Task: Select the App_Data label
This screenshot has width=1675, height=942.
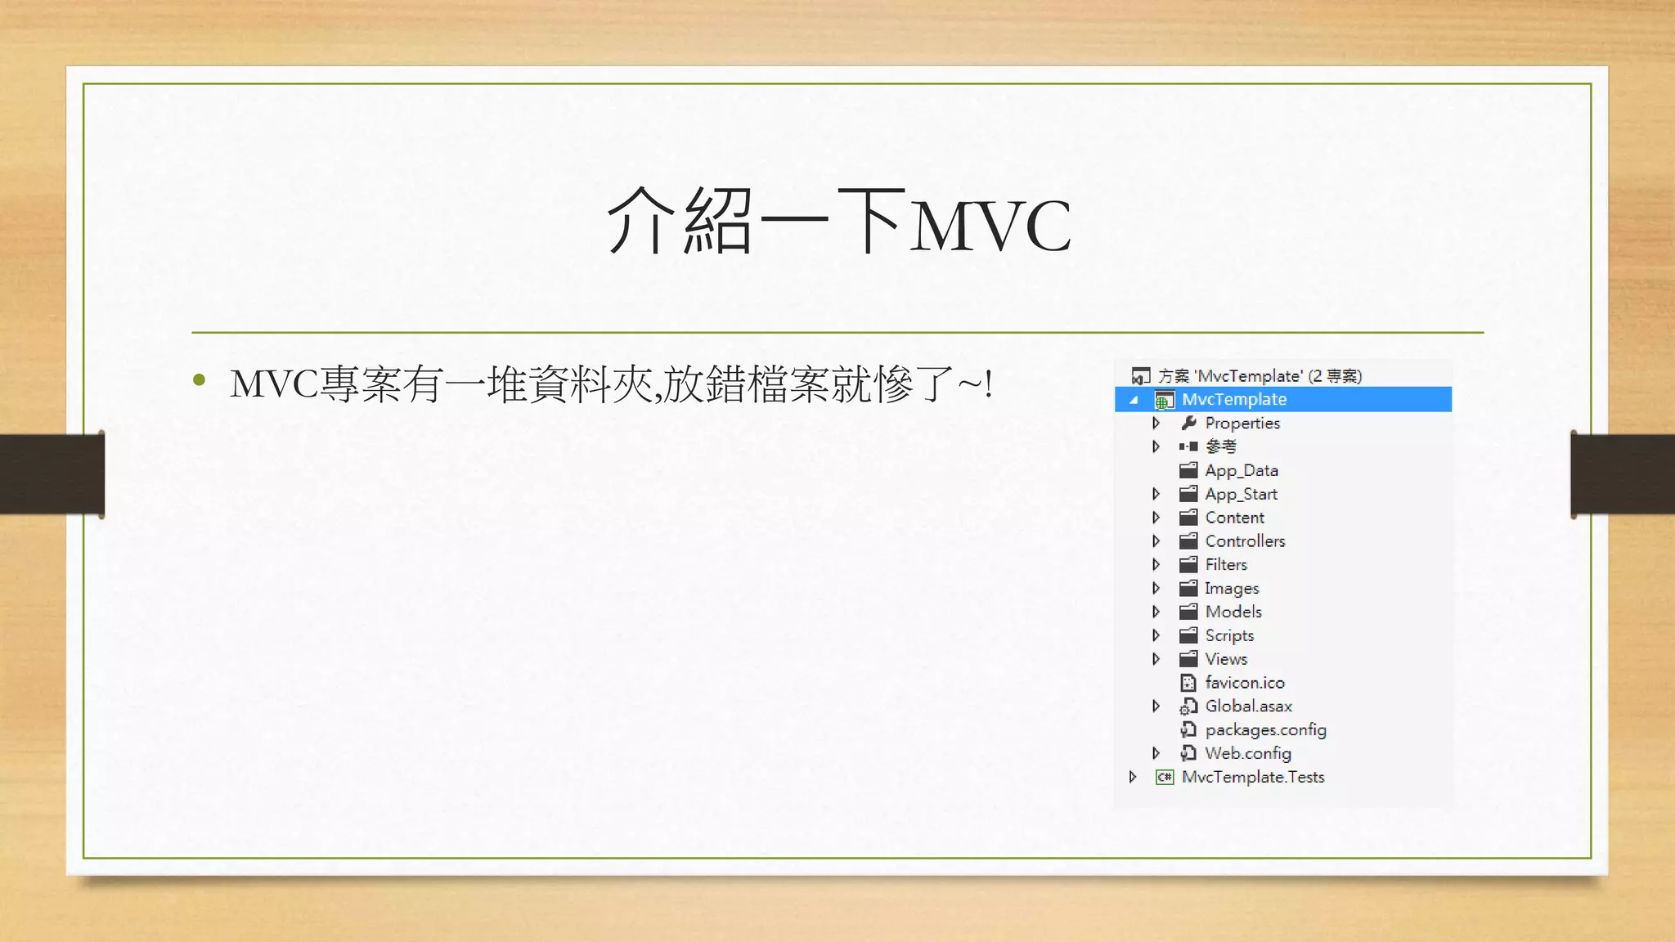Action: [x=1242, y=471]
